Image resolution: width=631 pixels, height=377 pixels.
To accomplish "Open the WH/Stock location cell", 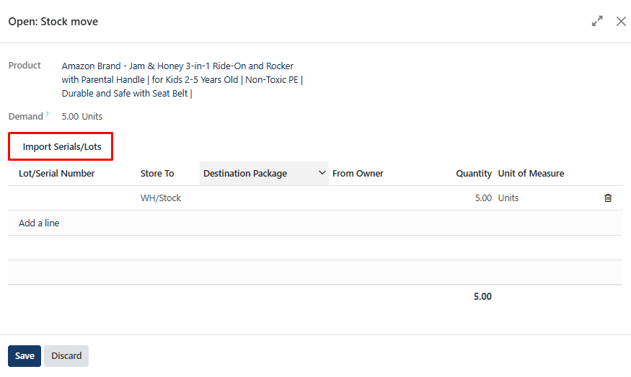I will (x=161, y=198).
